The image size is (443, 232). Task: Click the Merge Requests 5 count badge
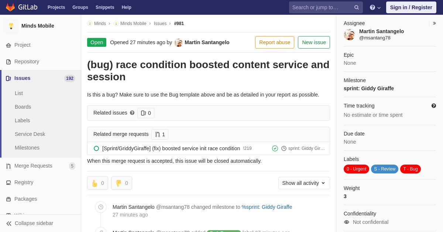[72, 166]
